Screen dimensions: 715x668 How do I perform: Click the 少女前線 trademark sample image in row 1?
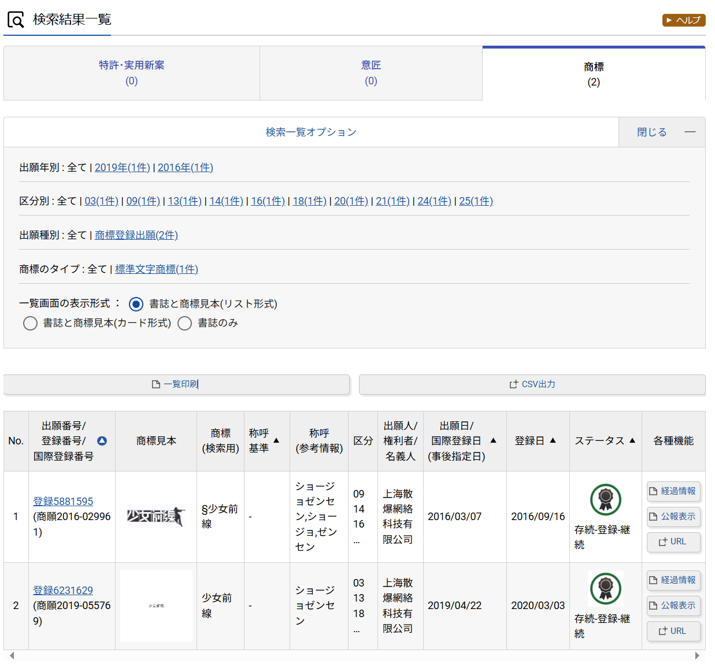[156, 517]
